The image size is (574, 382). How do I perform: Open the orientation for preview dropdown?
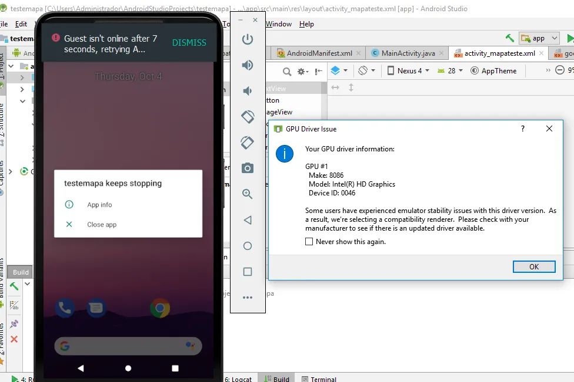click(x=366, y=70)
